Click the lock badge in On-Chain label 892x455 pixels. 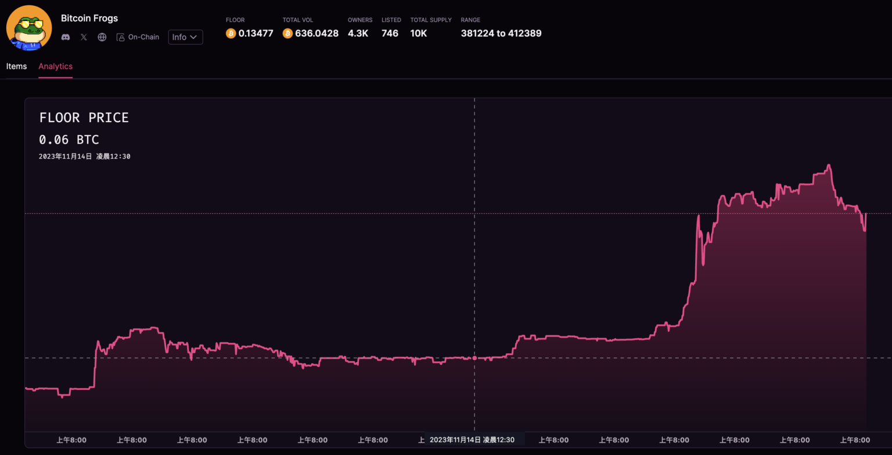(x=120, y=37)
